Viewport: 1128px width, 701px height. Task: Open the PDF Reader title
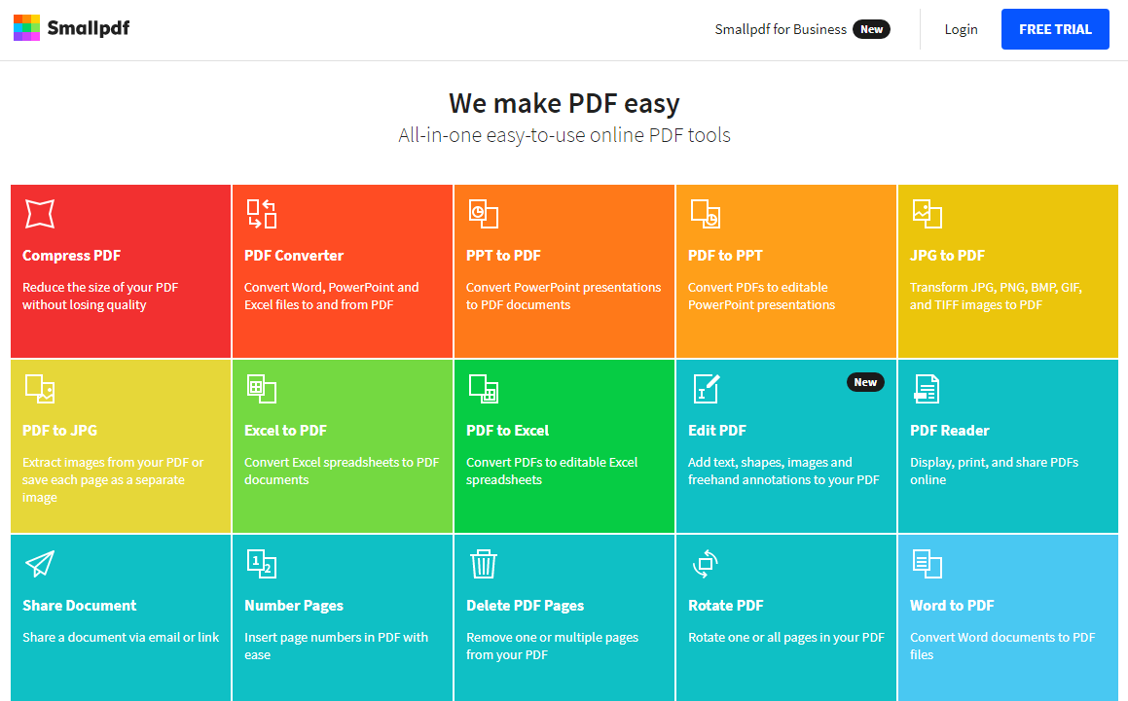[x=950, y=430]
